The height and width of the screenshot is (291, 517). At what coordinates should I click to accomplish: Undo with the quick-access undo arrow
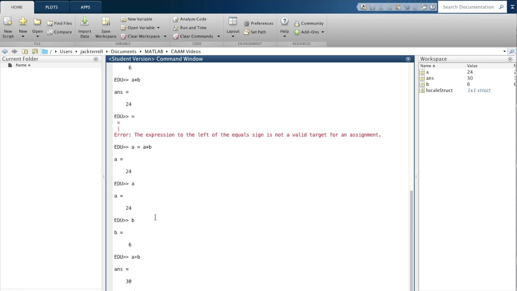click(407, 7)
